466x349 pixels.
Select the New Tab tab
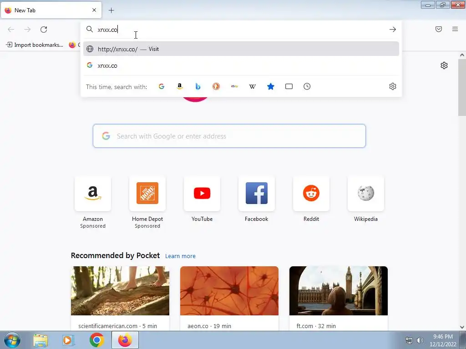click(51, 10)
